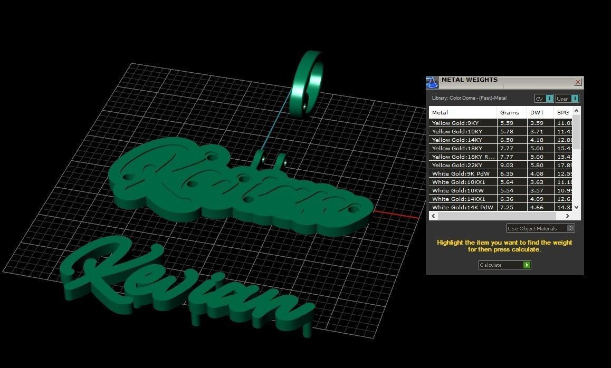Click the 3.59 DWT value
Screen dimensions: 611x368
point(537,123)
